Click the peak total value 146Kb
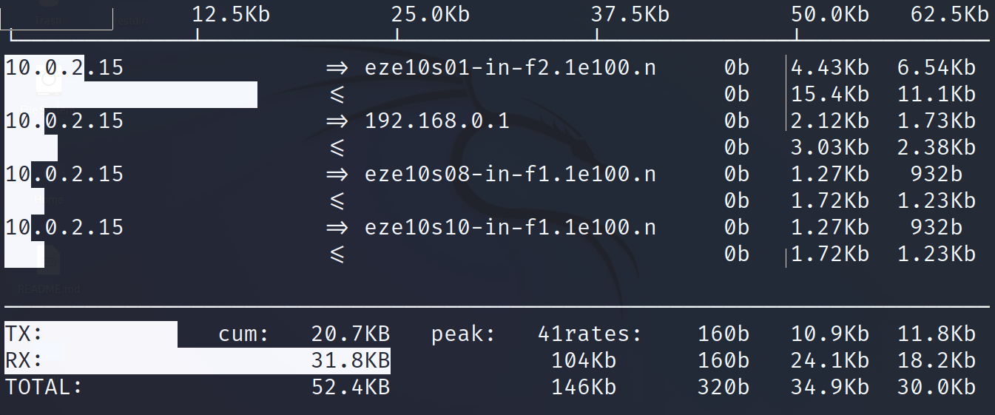995x415 pixels. tap(584, 387)
